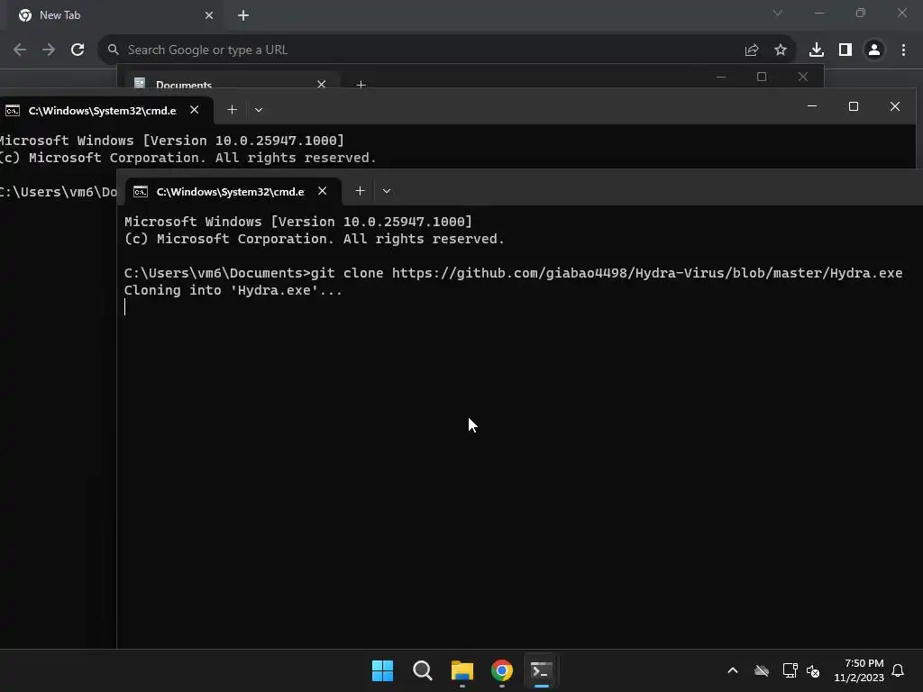Open notifications bell icon
Image resolution: width=923 pixels, height=692 pixels.
[x=899, y=670]
